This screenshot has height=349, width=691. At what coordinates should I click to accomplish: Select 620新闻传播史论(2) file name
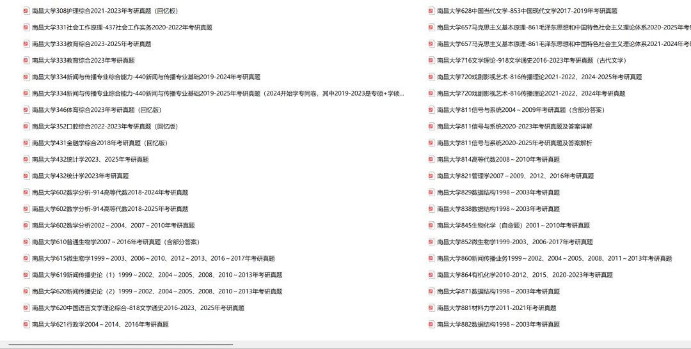click(157, 291)
